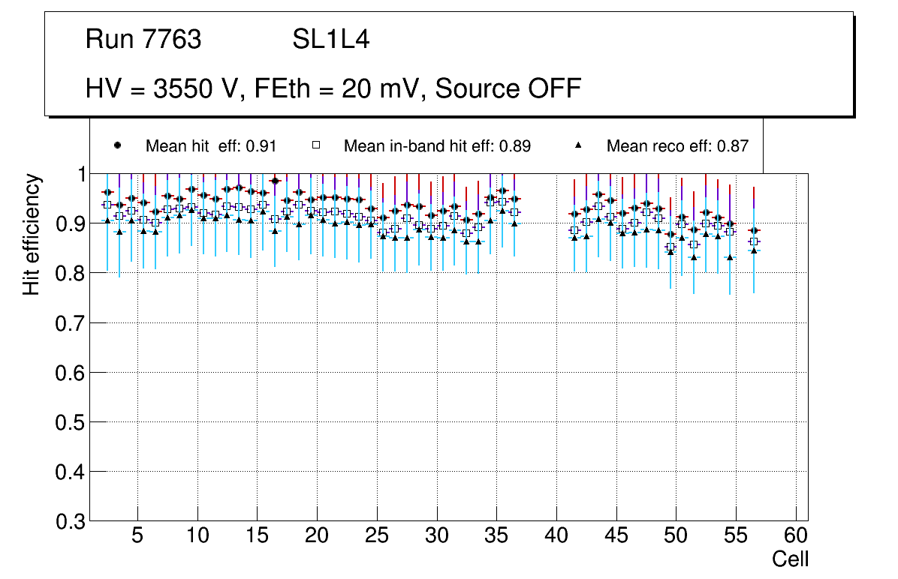Image resolution: width=898 pixels, height=579 pixels.
Task: Click the x-axis tick label 15
Action: click(257, 536)
